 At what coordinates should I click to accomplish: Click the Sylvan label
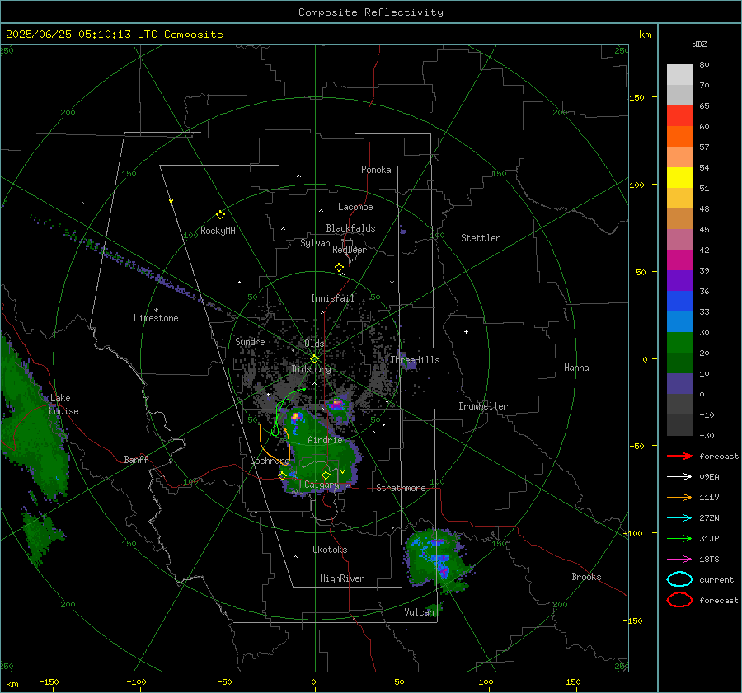315,243
